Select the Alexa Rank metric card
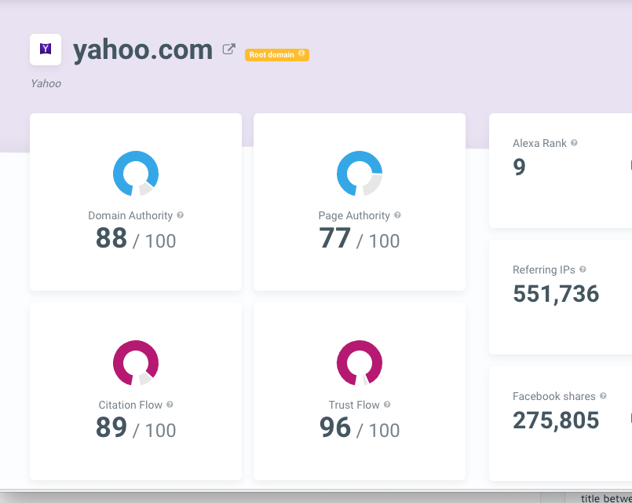The height and width of the screenshot is (503, 632). (565, 169)
